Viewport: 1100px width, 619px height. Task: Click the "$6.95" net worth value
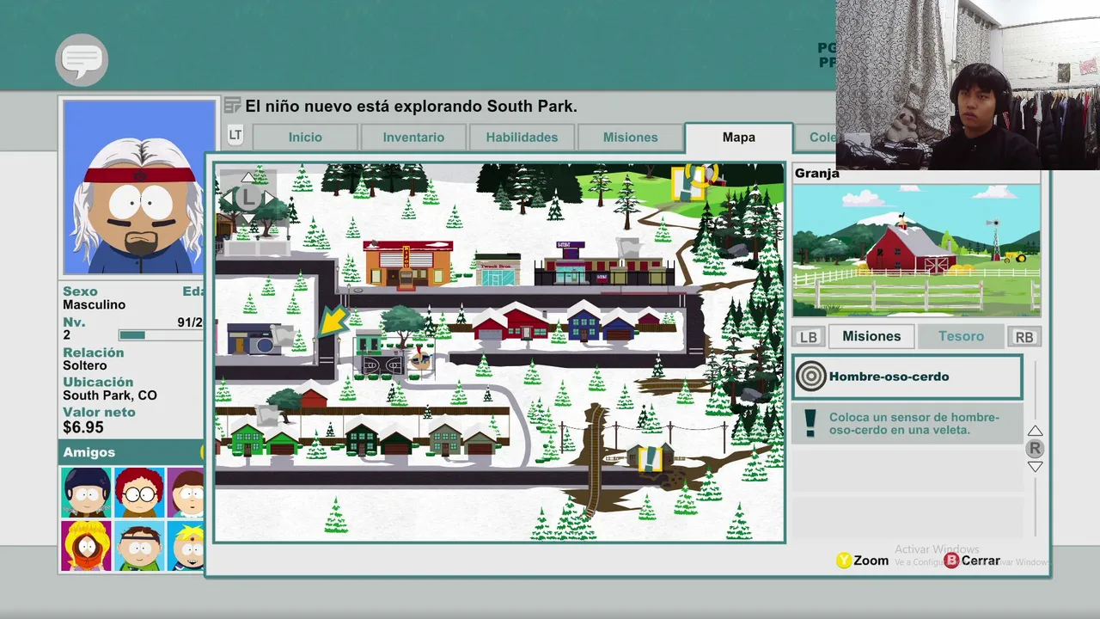83,427
